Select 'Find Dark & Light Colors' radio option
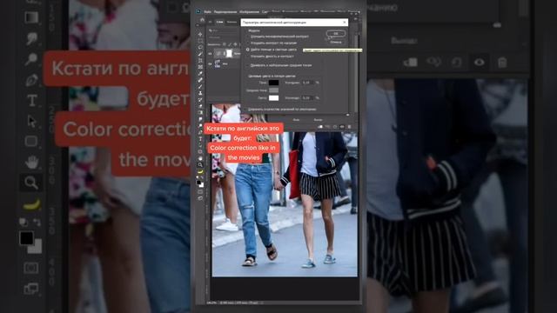557x313 pixels. [247, 50]
